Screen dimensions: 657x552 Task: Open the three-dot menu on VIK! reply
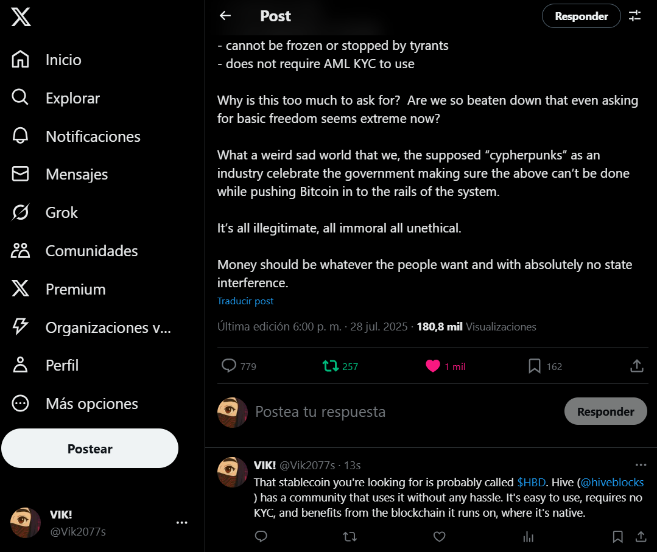(x=641, y=465)
